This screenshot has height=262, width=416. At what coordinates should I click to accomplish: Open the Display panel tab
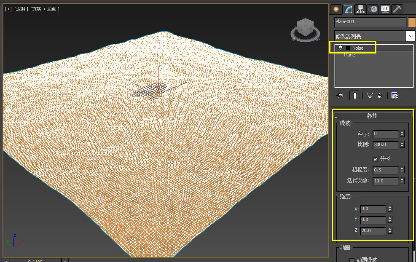385,9
